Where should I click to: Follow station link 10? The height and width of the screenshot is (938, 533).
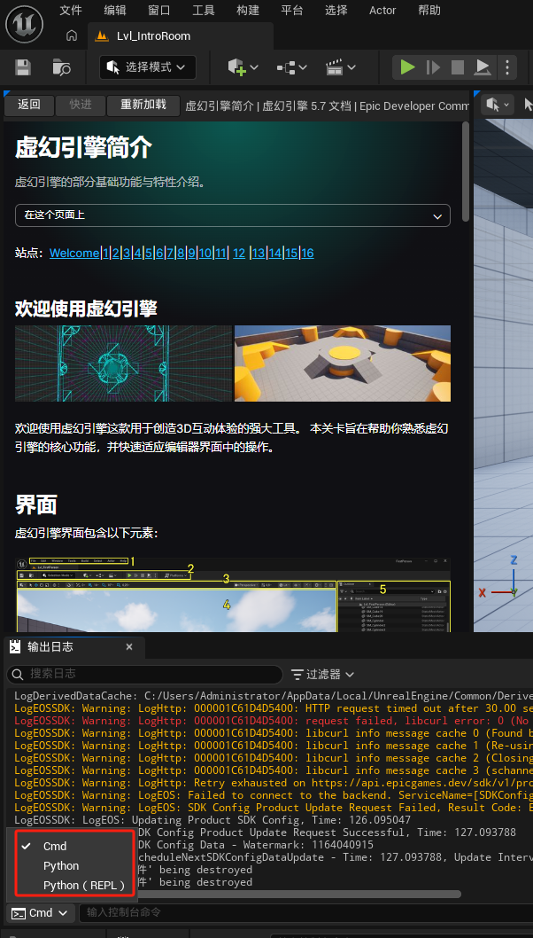click(x=205, y=253)
